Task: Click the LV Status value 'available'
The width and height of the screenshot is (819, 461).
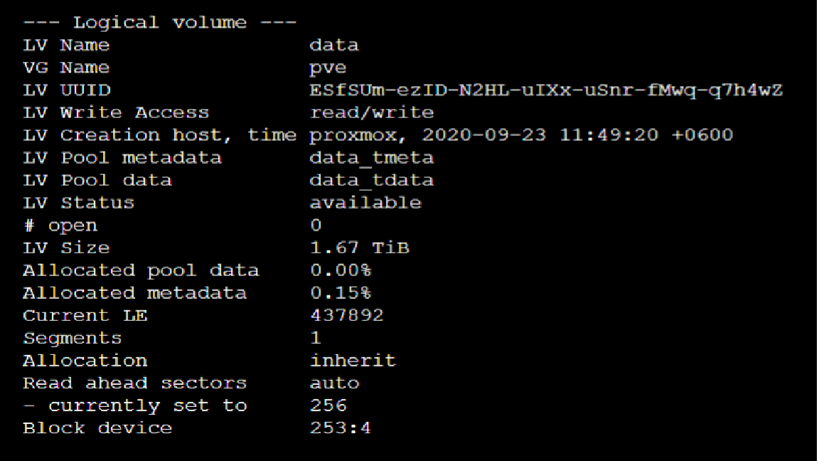Action: [x=365, y=203]
